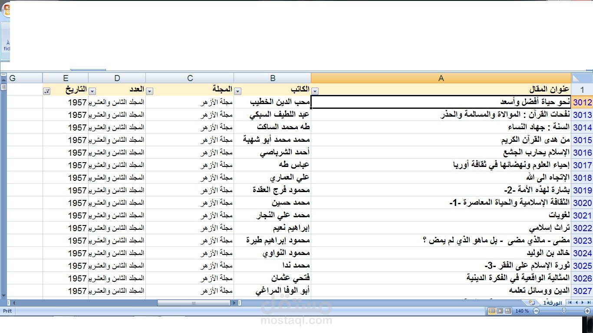Click cell 'بشارة لهذه الأمة -2-'
Screen dimensions: 593x333
click(441, 190)
